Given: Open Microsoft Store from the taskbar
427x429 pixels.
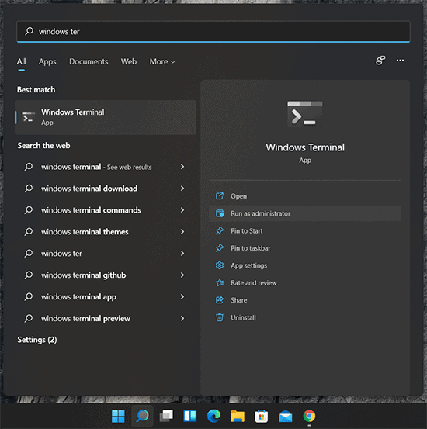Looking at the screenshot, I should pos(262,416).
